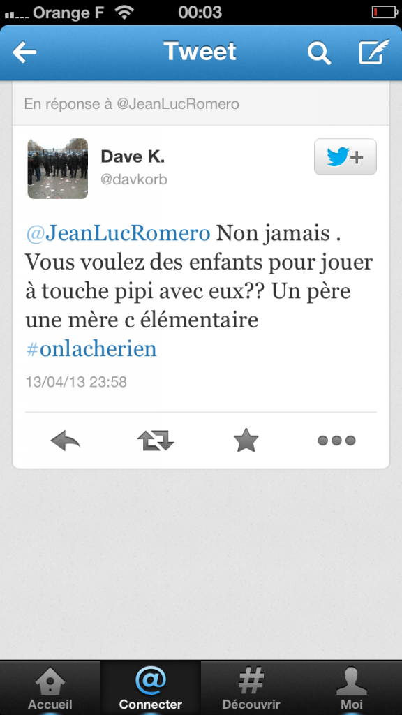Open @JeanLucRomero mention in tweet text
Screen dimensions: 402x715
[x=118, y=233]
